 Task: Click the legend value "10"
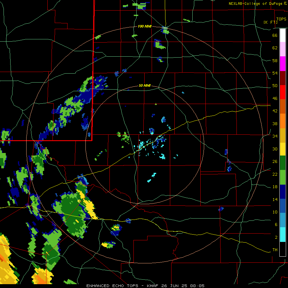click(275, 212)
